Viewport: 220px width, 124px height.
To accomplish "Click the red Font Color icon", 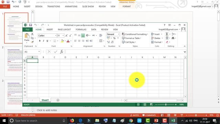I will click(x=68, y=41).
